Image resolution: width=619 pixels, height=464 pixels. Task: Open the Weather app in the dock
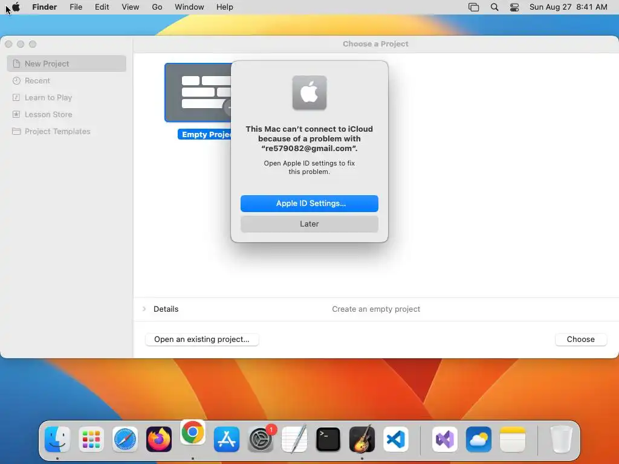pos(479,439)
